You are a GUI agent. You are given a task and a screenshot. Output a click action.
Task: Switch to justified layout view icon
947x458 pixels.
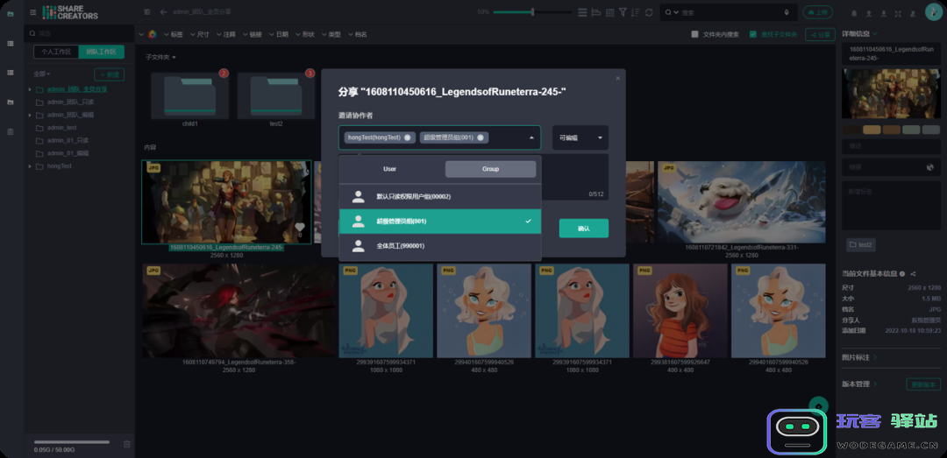[x=596, y=12]
